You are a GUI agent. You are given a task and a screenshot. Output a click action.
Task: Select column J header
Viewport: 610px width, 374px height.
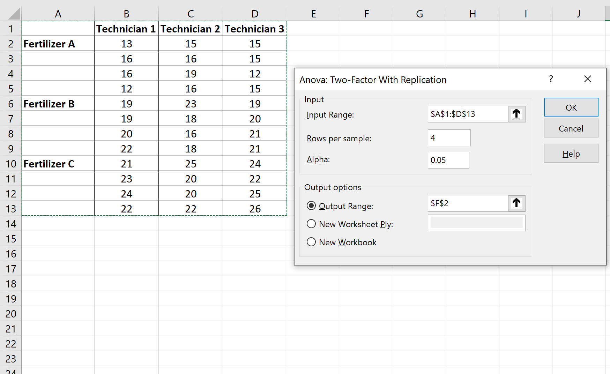pyautogui.click(x=579, y=14)
